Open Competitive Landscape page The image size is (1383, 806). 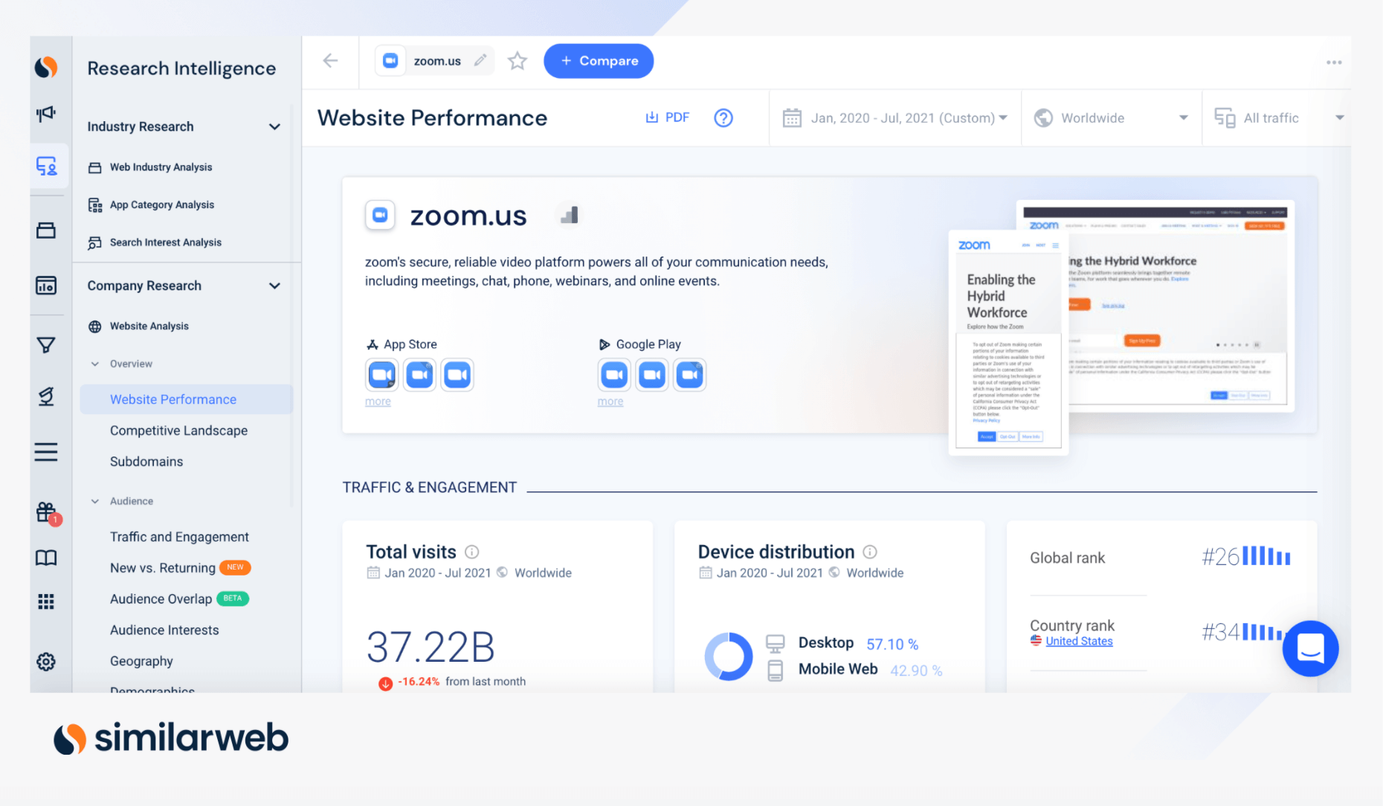tap(178, 431)
